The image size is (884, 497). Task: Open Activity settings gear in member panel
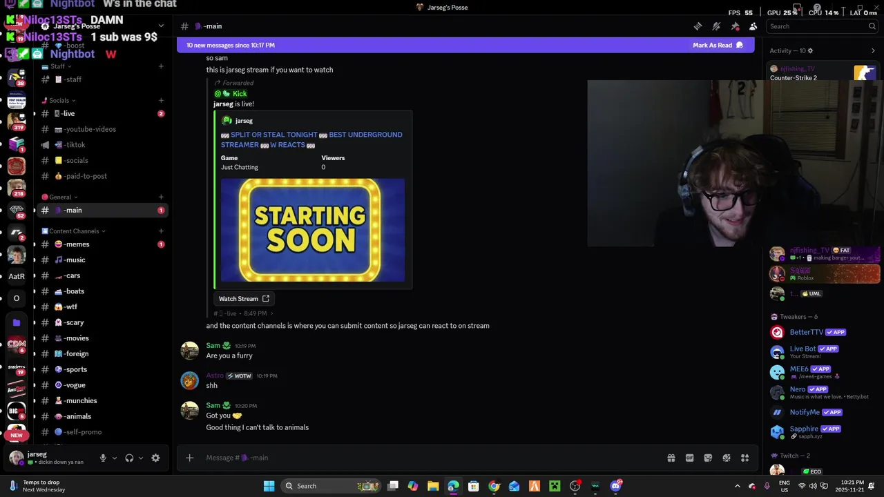click(x=810, y=50)
